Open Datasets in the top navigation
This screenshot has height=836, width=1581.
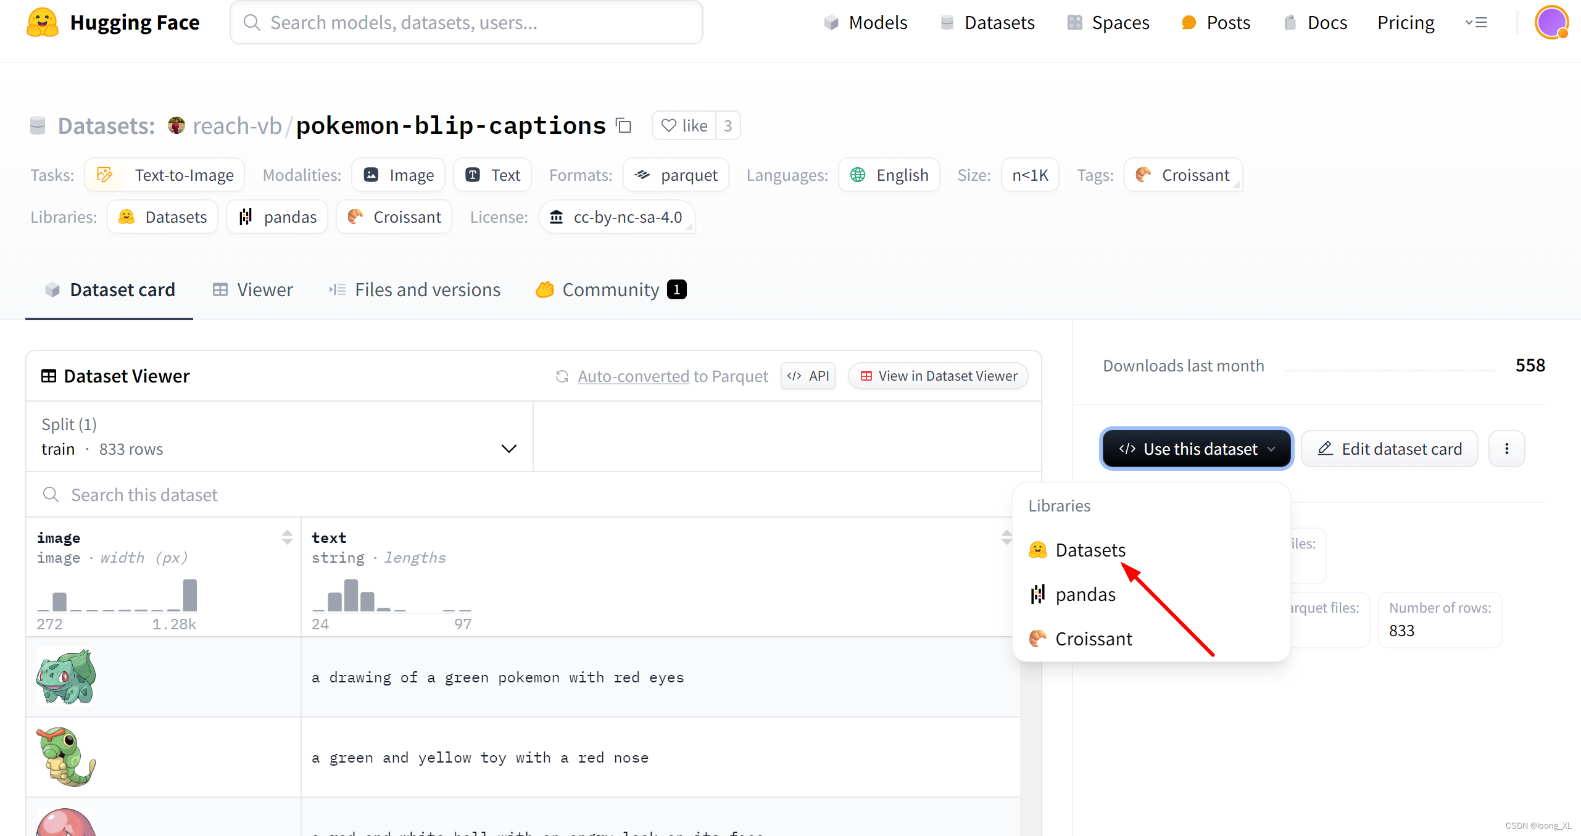(987, 22)
